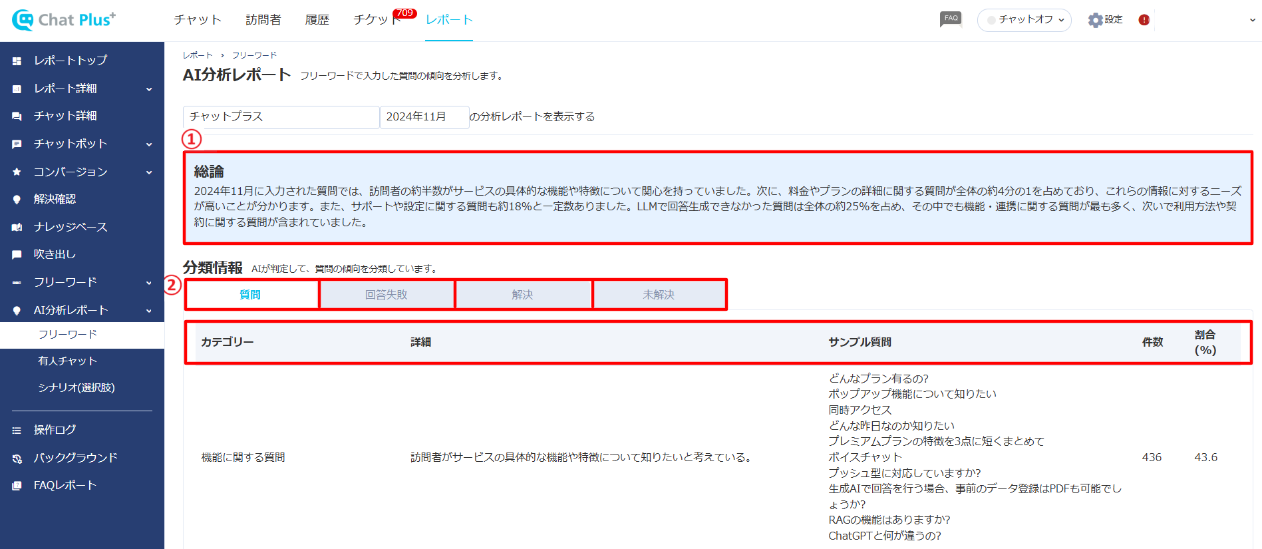The image size is (1262, 549).
Task: Open the FAQ speech-bubble icon
Action: point(951,19)
